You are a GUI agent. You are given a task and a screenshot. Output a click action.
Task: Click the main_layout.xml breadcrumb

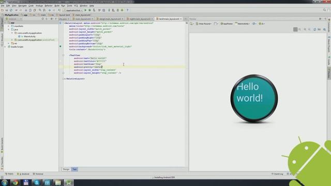click(x=82, y=15)
